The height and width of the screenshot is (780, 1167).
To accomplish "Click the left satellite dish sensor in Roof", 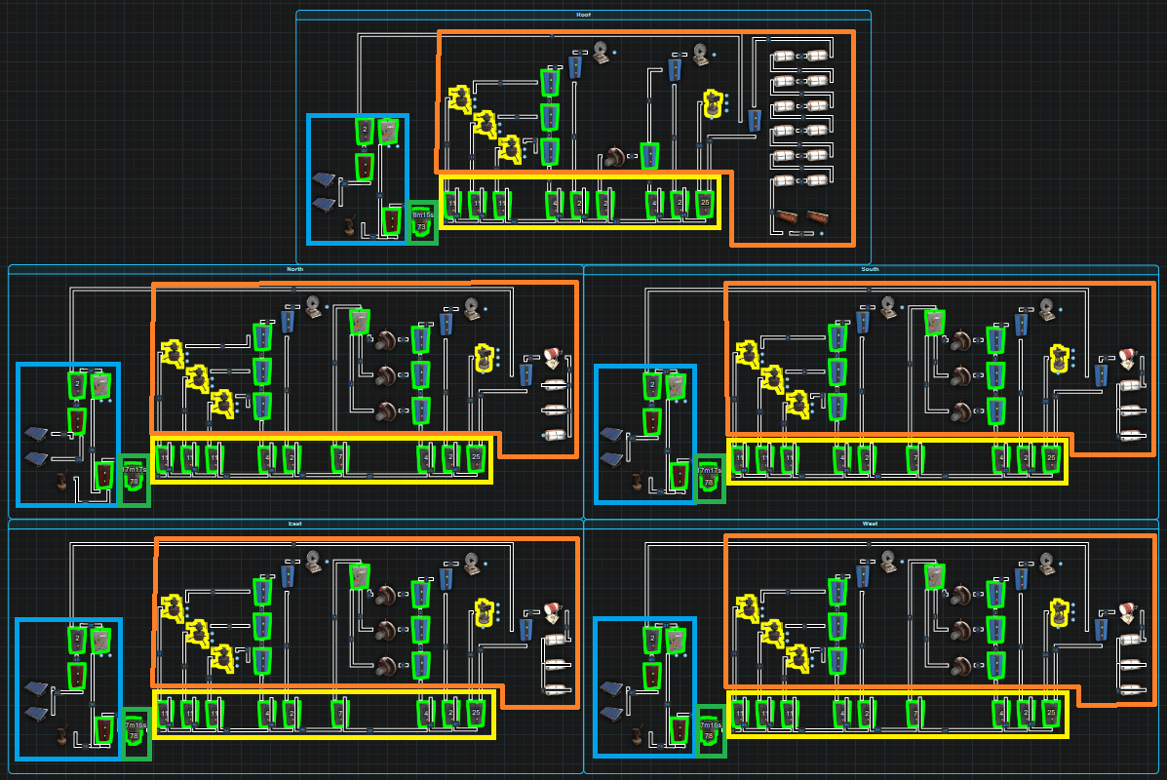I will click(x=602, y=53).
